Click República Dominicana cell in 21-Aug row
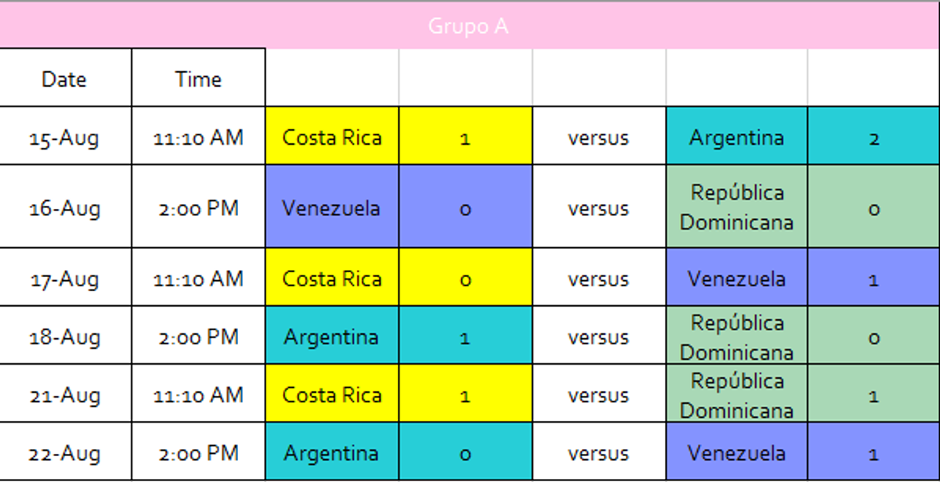Screen dimensions: 940x482 click(737, 394)
